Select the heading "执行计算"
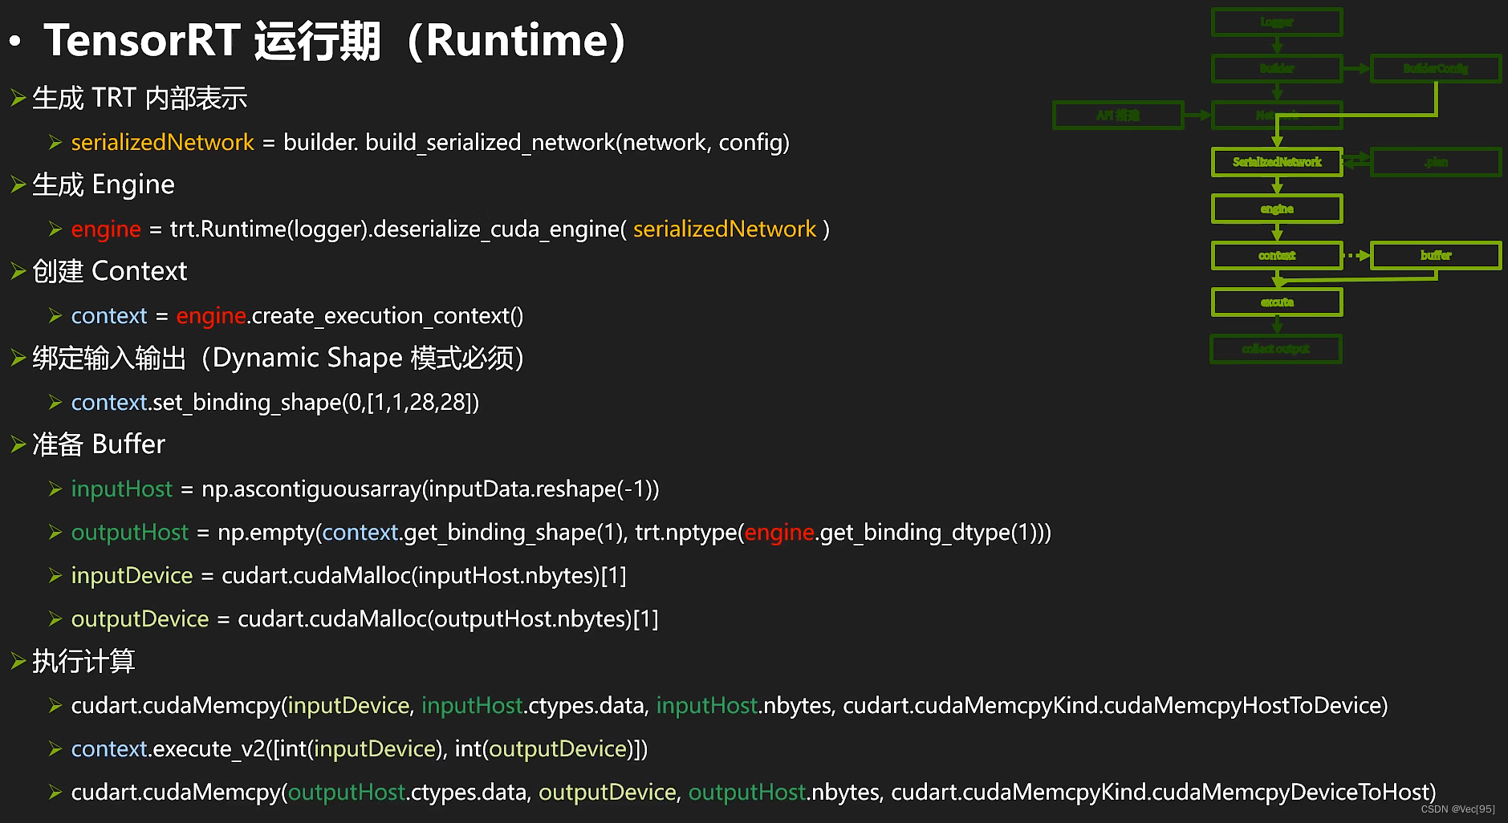 83,662
